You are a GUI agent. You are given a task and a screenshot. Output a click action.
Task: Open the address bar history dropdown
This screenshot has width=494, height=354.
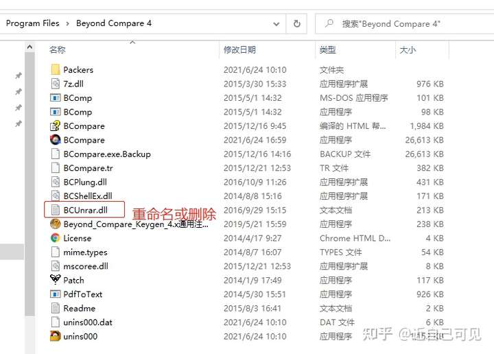click(x=277, y=24)
